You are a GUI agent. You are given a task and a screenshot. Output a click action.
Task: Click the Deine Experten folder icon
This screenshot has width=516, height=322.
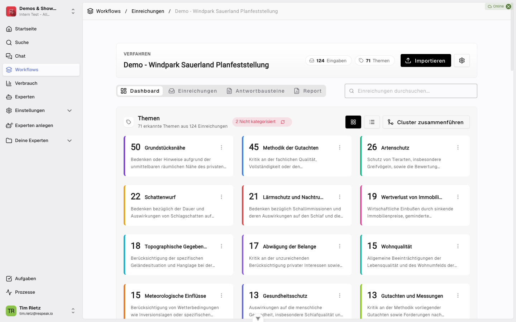(x=9, y=141)
